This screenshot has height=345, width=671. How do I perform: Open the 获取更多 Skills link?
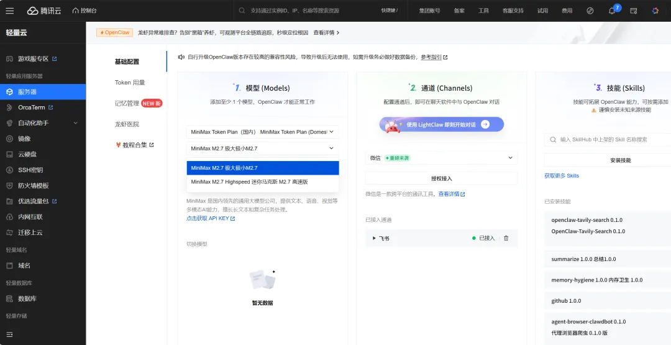[562, 175]
